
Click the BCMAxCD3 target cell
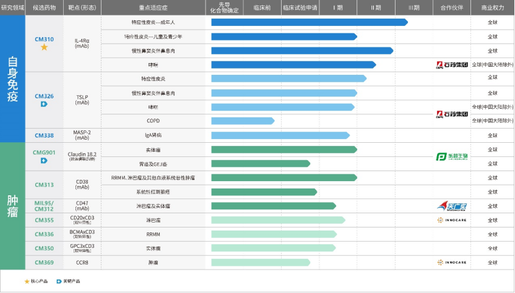(x=82, y=234)
